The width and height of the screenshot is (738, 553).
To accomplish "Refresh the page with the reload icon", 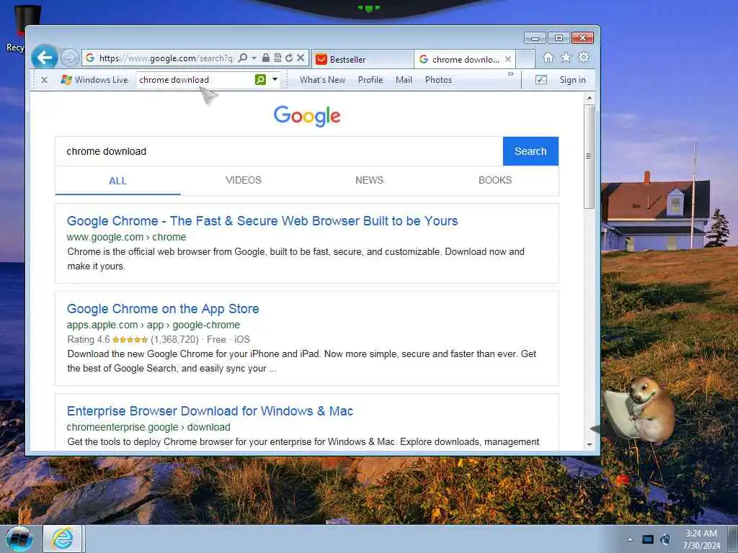I will 289,58.
